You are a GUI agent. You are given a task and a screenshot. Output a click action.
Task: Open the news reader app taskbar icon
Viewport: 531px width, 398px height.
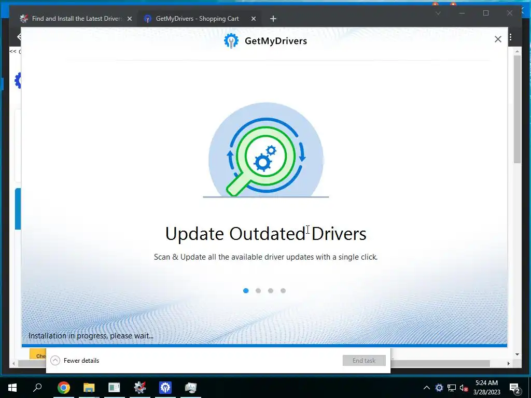coord(114,388)
